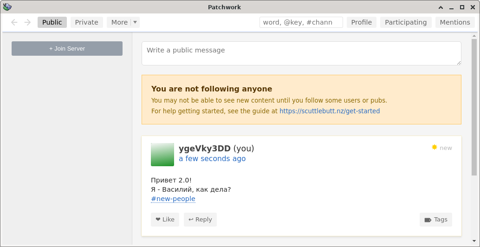Open the More menu
480x247 pixels.
click(119, 22)
